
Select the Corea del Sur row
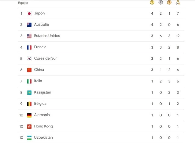tap(101, 59)
